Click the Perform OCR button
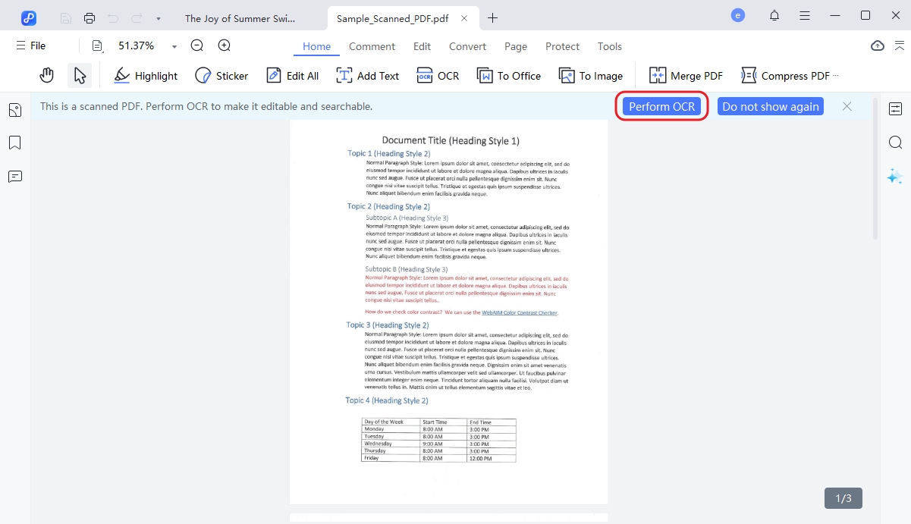This screenshot has width=911, height=524. click(x=661, y=106)
